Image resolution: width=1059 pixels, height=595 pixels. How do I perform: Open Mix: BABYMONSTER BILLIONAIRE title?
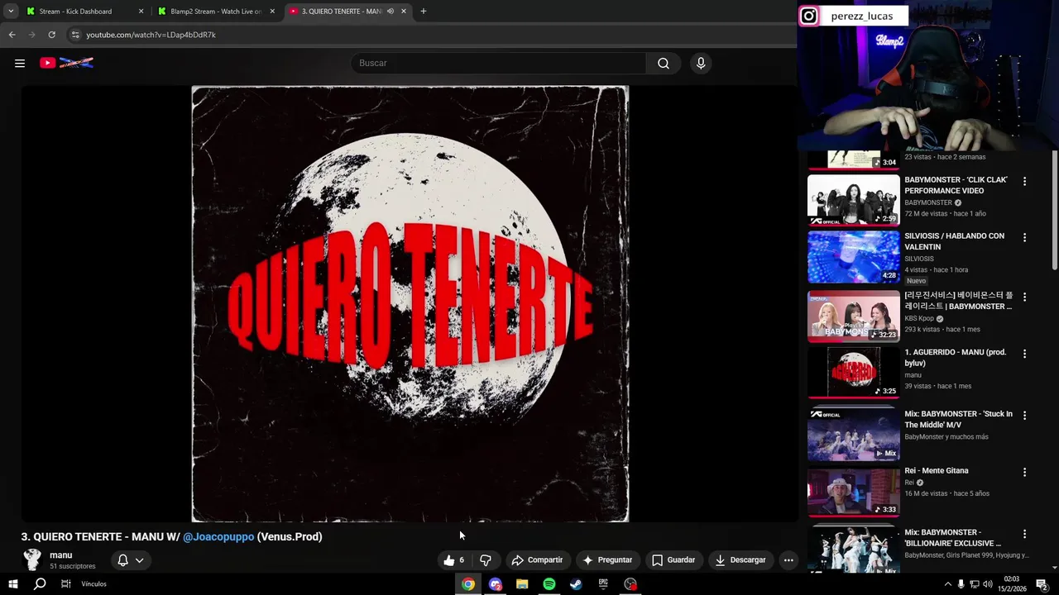coord(955,538)
